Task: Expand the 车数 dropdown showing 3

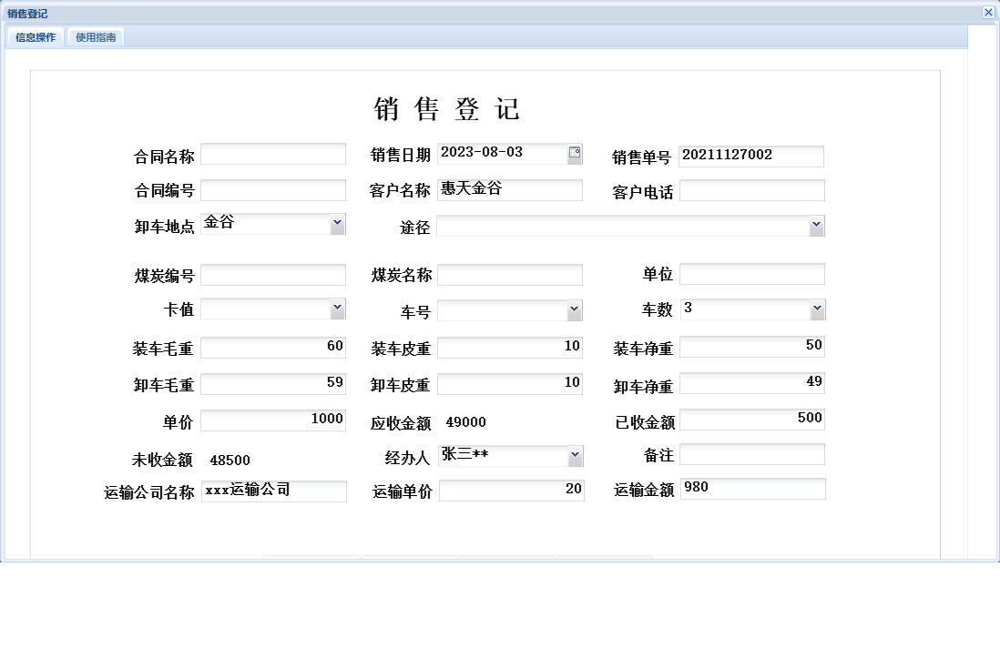Action: [817, 309]
